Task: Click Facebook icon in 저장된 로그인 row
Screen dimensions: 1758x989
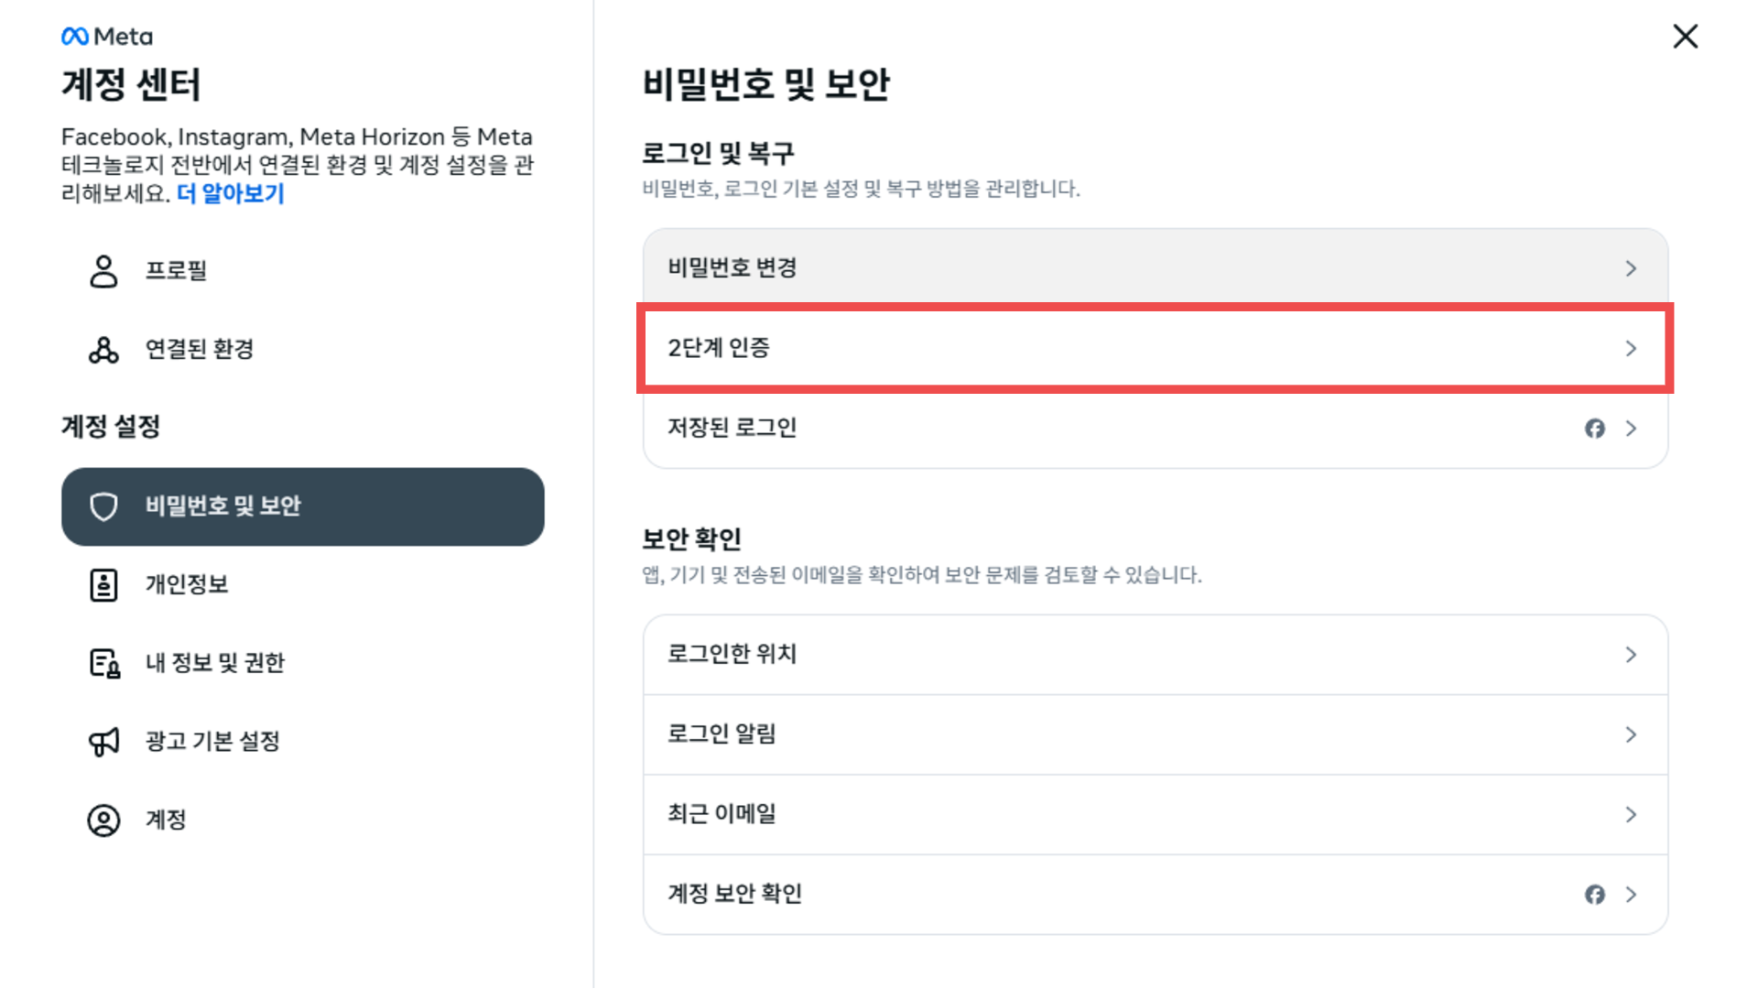Action: pos(1595,429)
